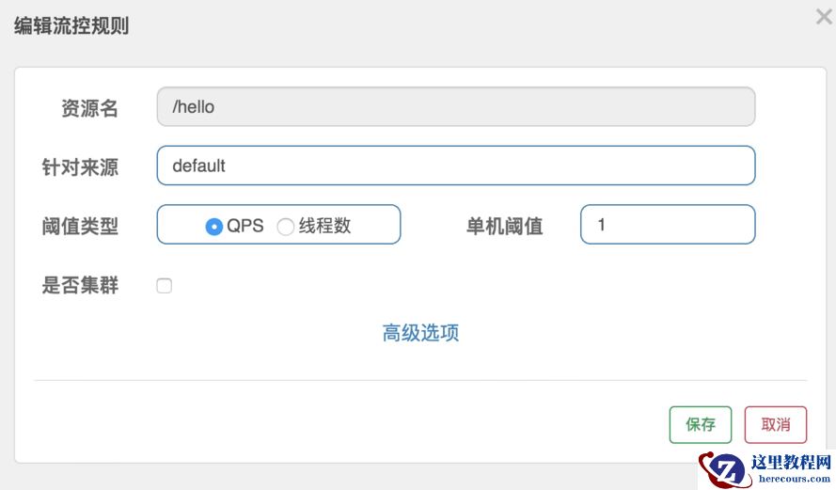Image resolution: width=836 pixels, height=490 pixels.
Task: Open the 这里教程网 watermark text
Action: (791, 463)
